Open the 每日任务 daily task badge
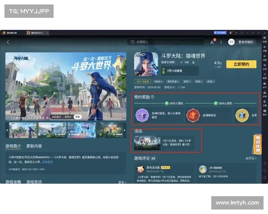 [257, 144]
